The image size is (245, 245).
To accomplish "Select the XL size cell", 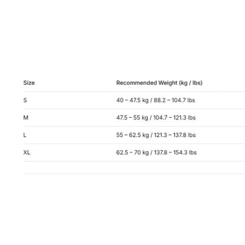I will tap(27, 153).
